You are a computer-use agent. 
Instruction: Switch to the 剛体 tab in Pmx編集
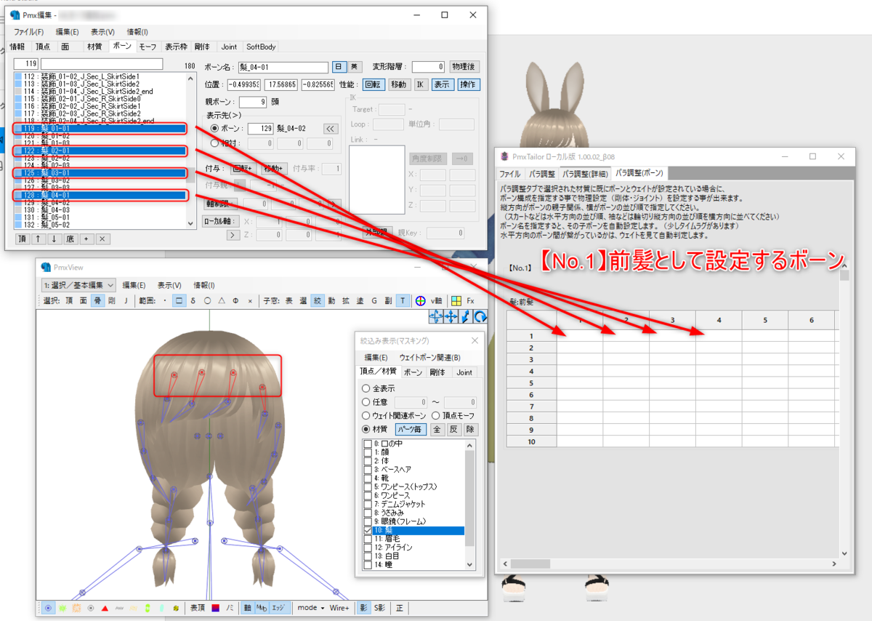coord(202,47)
